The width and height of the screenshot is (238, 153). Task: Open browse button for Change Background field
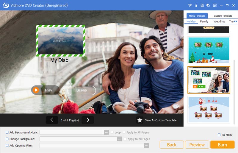point(119,139)
